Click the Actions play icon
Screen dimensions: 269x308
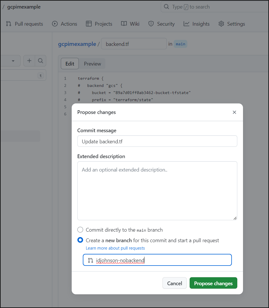coord(55,24)
